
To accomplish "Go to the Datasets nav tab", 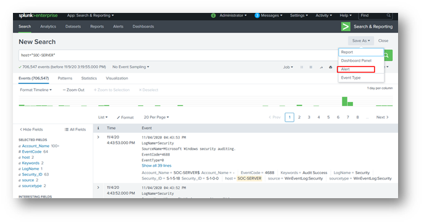I will (73, 26).
